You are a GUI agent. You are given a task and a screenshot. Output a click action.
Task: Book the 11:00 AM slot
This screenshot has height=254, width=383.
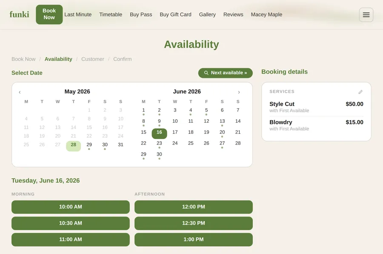click(x=71, y=240)
